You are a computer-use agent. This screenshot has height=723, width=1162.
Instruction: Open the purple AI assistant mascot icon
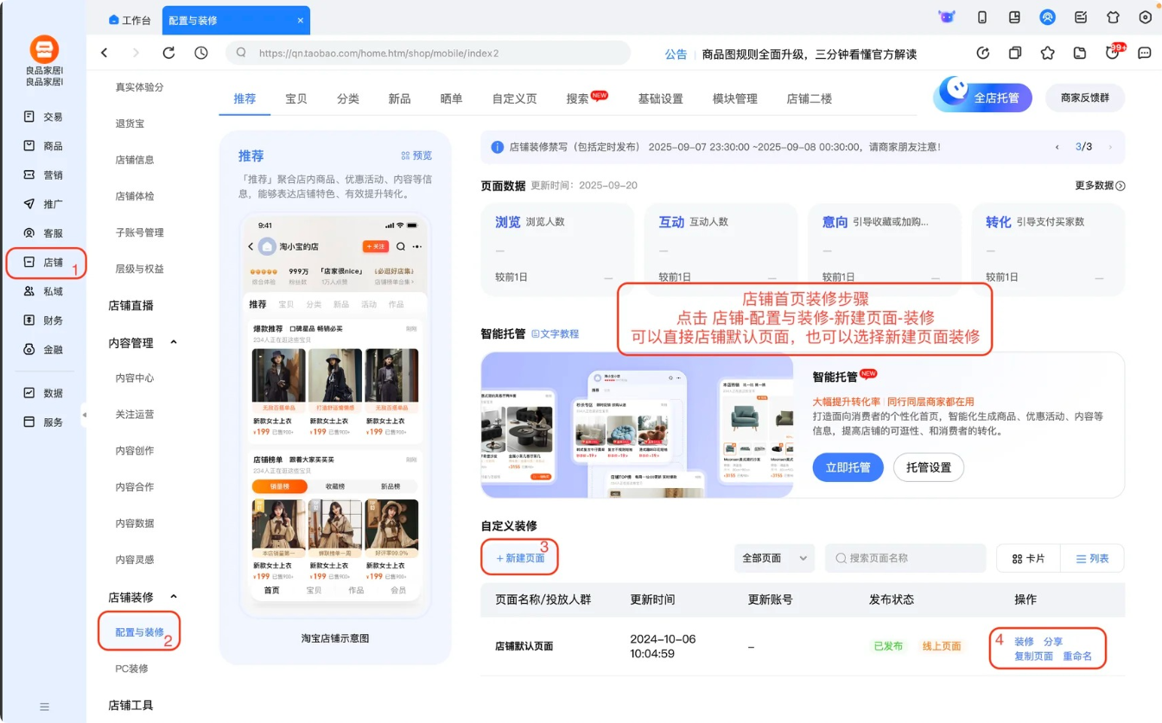click(947, 17)
